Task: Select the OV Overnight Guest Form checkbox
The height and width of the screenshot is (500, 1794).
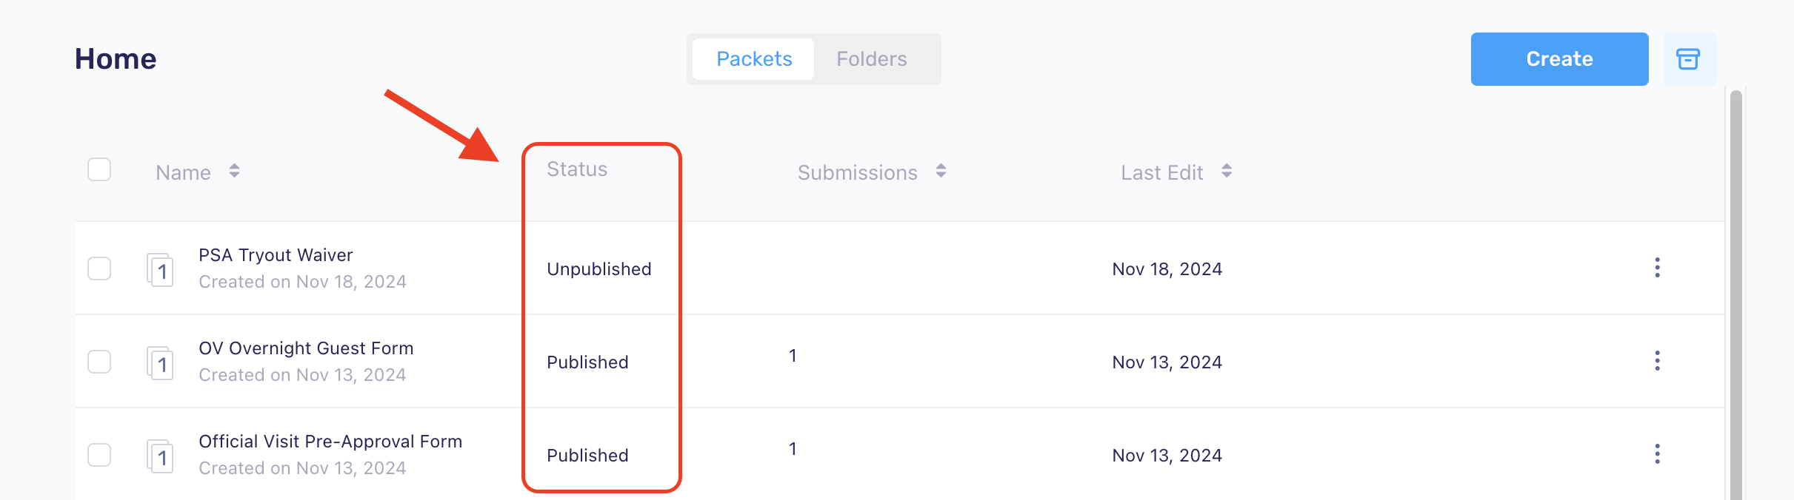Action: [x=99, y=361]
